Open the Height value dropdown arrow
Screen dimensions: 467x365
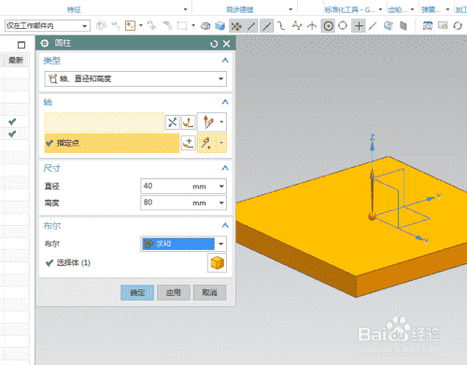click(x=221, y=203)
